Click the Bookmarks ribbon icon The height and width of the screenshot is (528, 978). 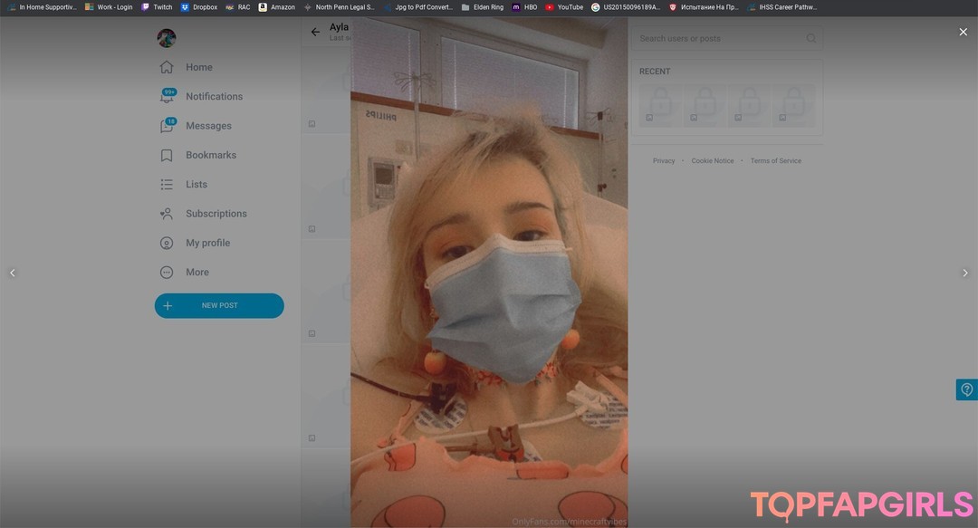pyautogui.click(x=167, y=155)
